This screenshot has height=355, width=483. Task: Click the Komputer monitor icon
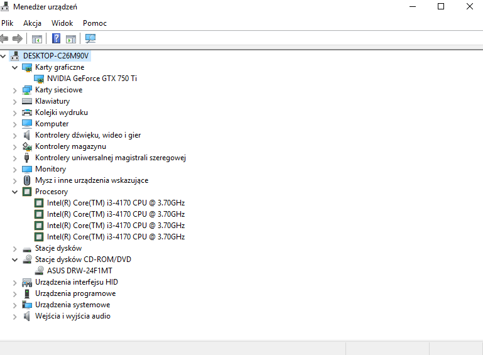[x=27, y=124]
